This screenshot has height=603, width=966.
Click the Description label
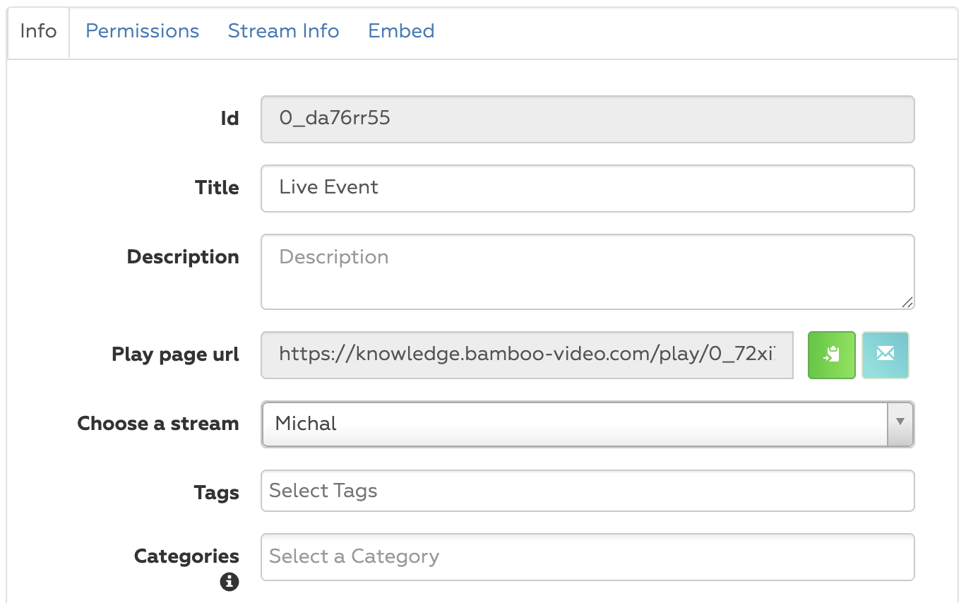183,257
